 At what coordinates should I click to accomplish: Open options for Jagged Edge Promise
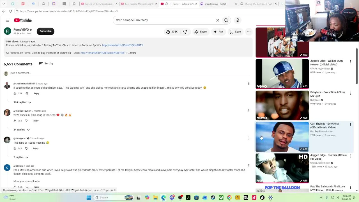click(350, 156)
